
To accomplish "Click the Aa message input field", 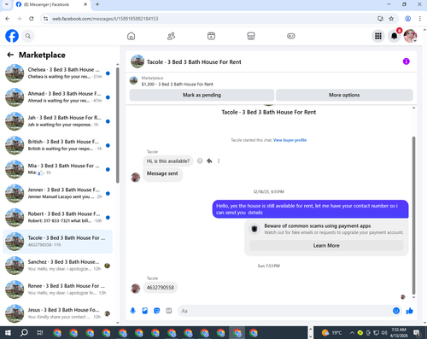I will [x=284, y=311].
